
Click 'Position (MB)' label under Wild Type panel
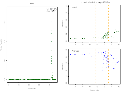94,90
